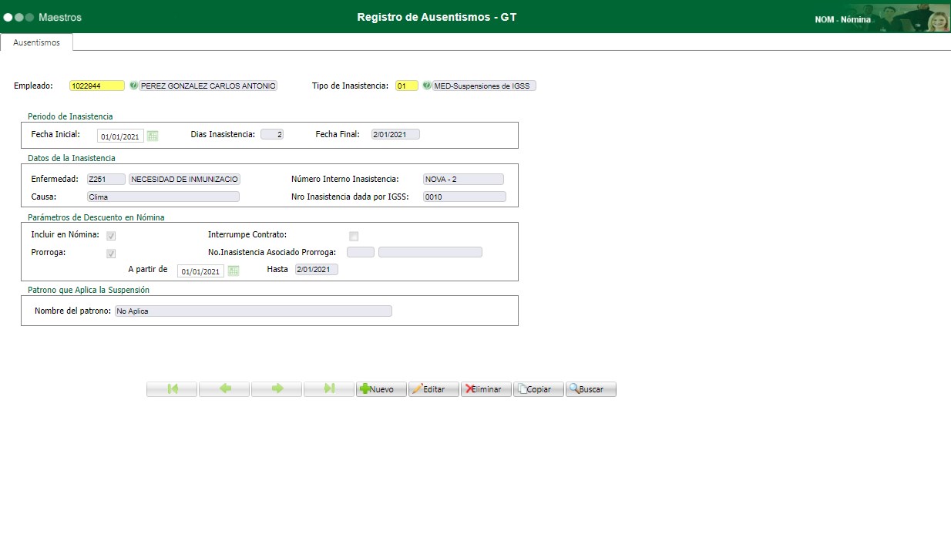Viewport: 951px width, 538px height.
Task: Open the calendar picker next to A partir de
Action: point(234,271)
